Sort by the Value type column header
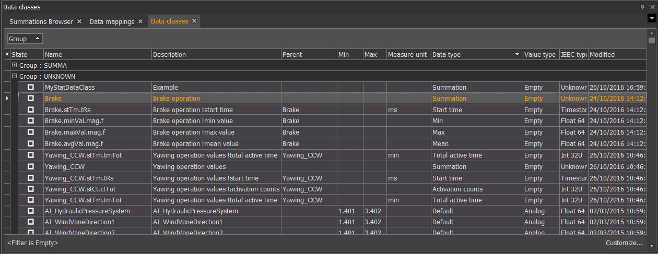Screen dimensions: 658x254 coord(540,54)
